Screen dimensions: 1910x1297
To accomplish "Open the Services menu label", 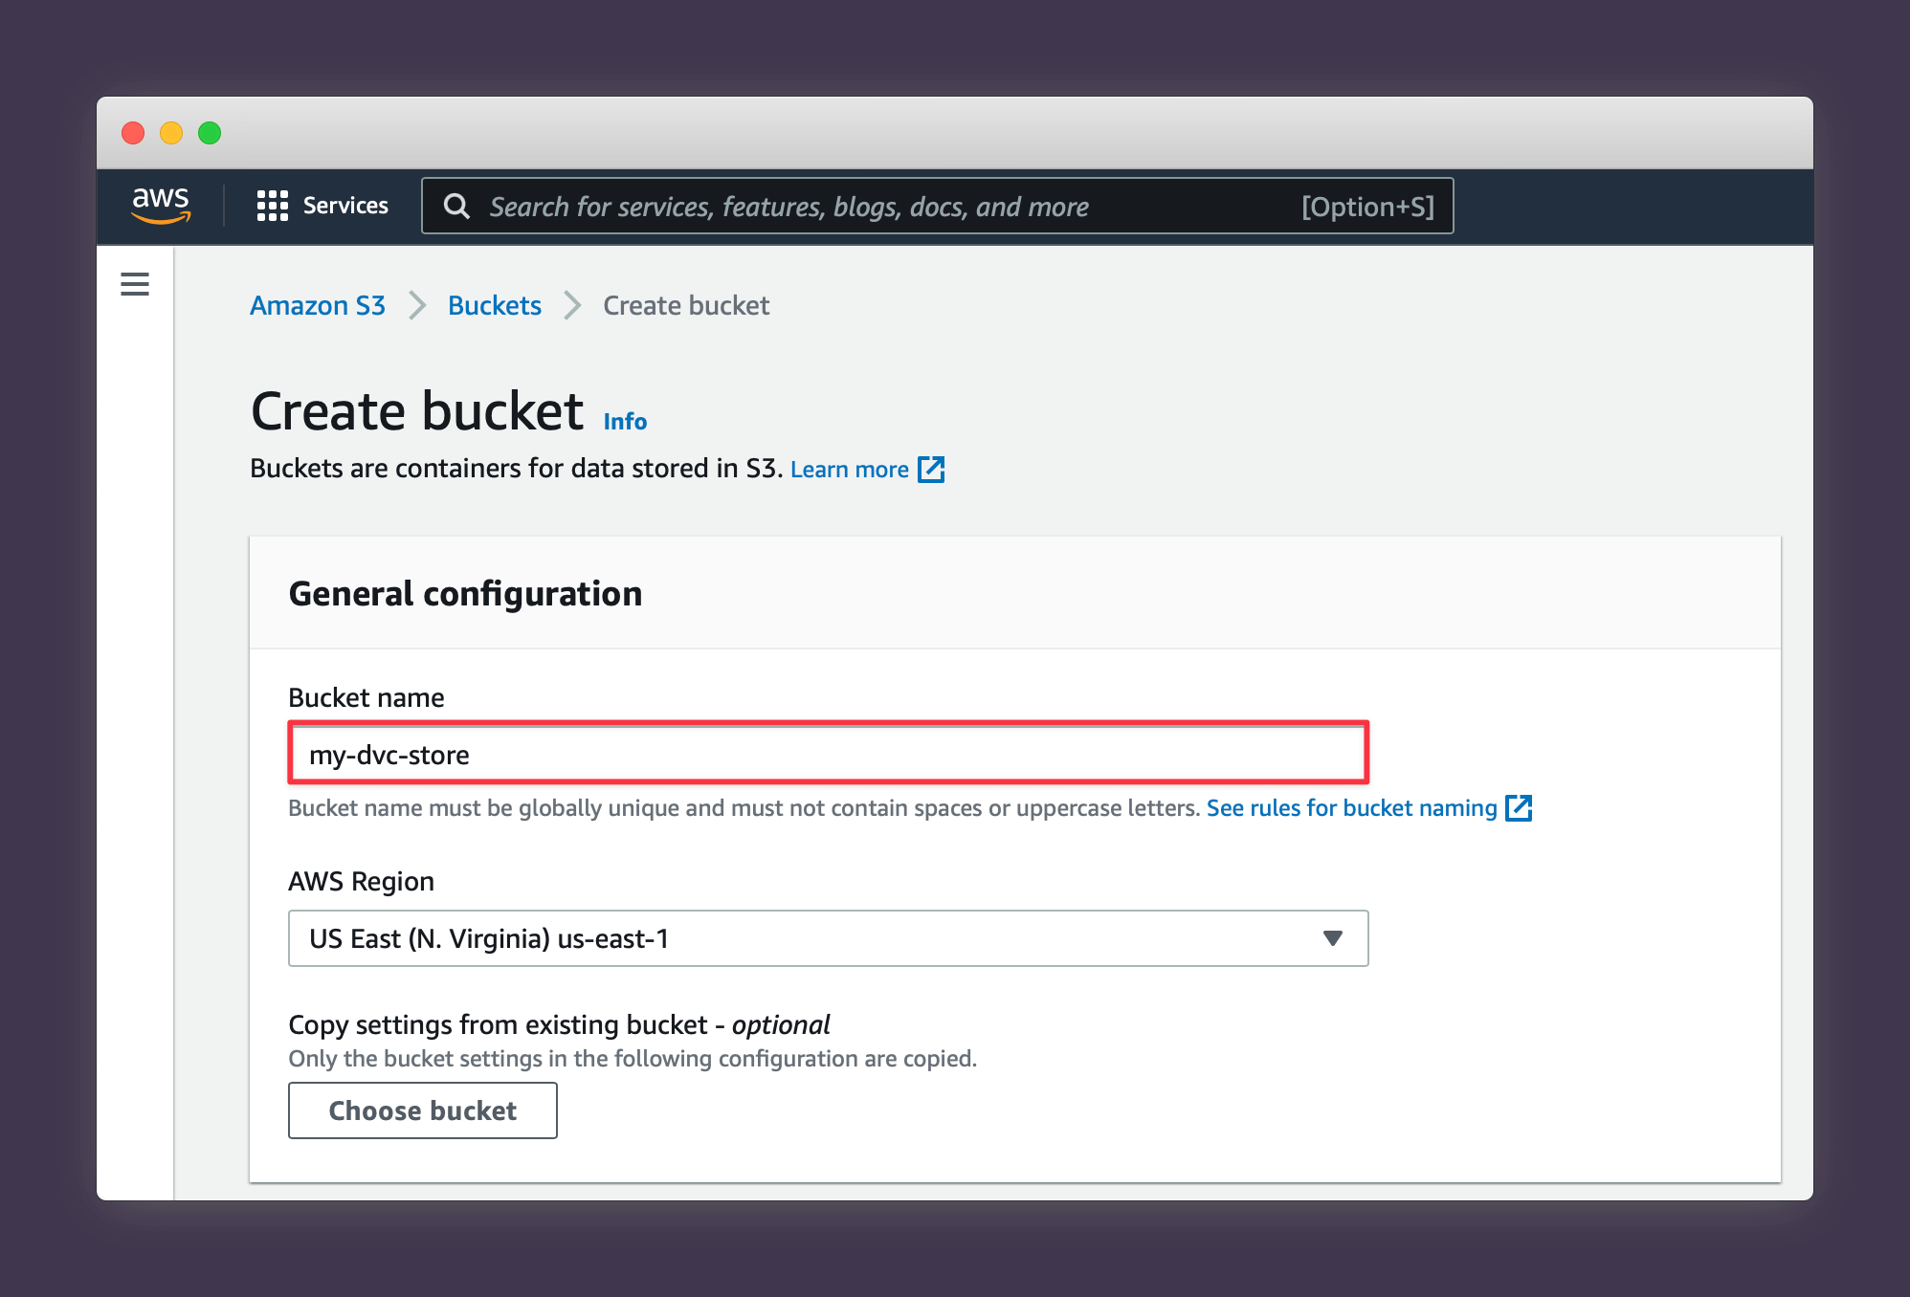I will click(345, 206).
